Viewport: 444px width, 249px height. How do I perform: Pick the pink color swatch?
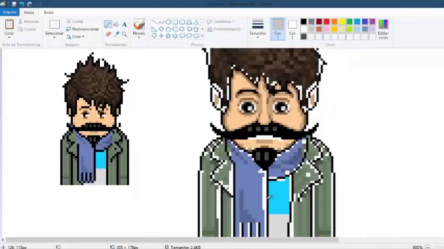pos(326,29)
